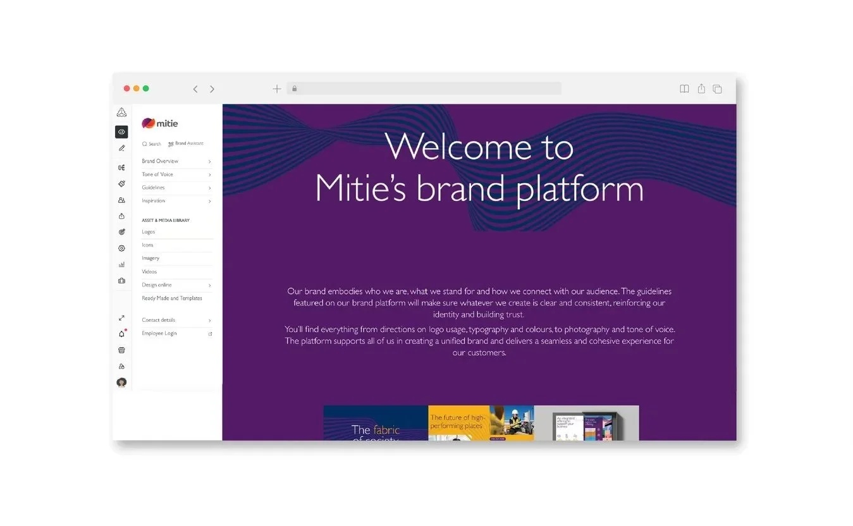Open a new tab with plus icon
The image size is (853, 526).
277,89
